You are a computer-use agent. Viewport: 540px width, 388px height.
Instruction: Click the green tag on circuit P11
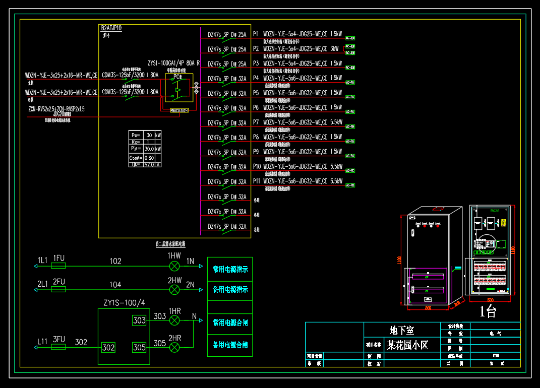(x=350, y=185)
